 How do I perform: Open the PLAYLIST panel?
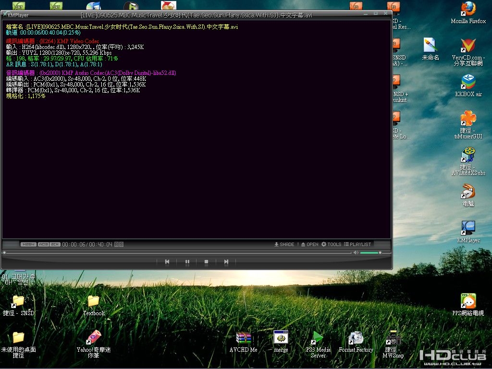click(x=357, y=245)
